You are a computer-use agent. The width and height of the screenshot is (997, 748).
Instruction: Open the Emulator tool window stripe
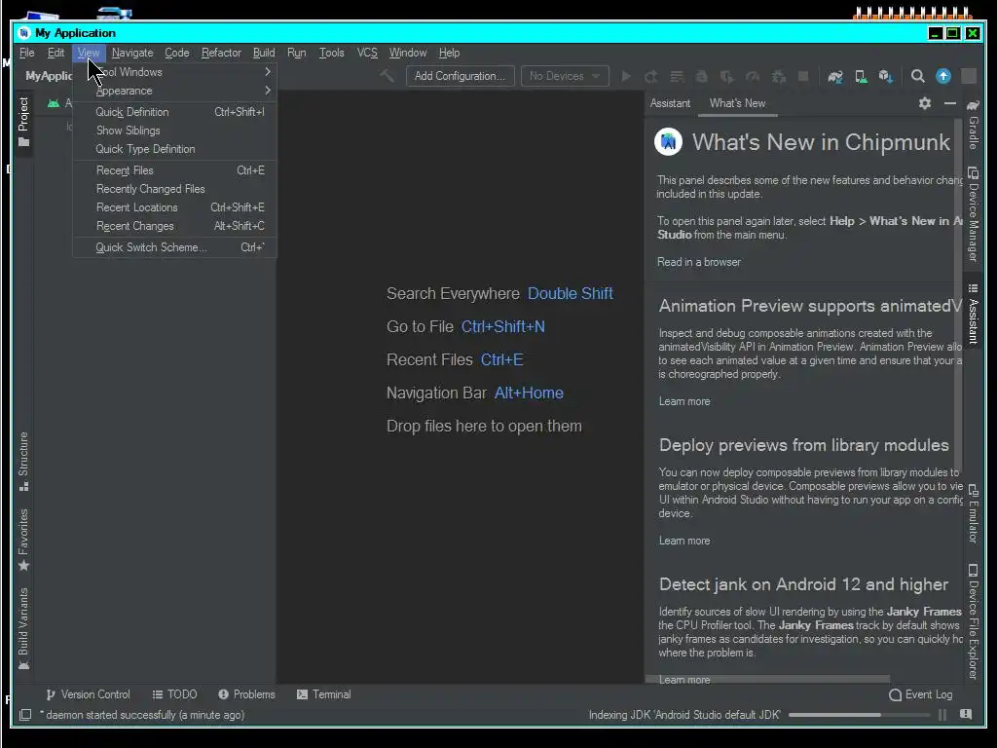(974, 514)
